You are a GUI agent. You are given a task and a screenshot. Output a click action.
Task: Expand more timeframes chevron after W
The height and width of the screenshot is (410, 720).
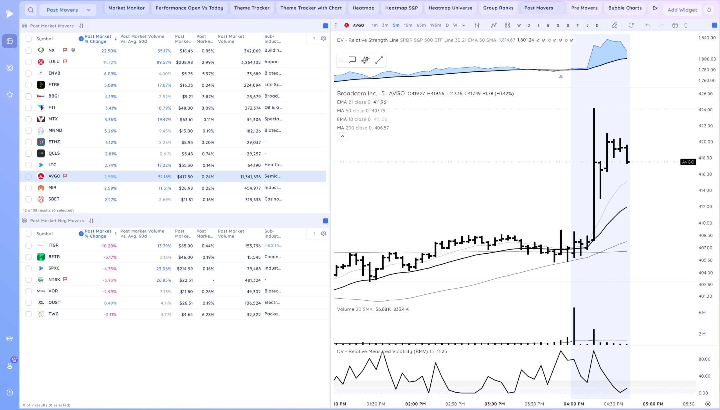click(x=463, y=25)
